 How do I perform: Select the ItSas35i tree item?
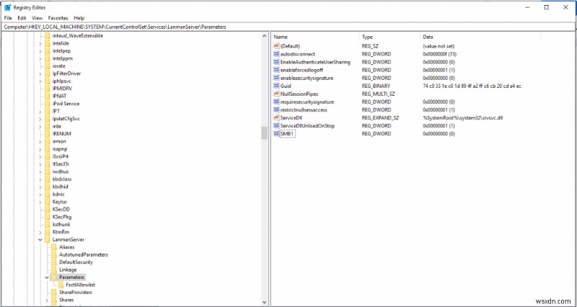coord(61,164)
